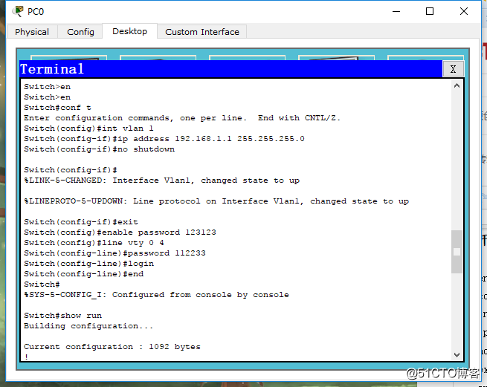Image resolution: width=487 pixels, height=387 pixels.
Task: Click the terminal scrollbar thumb
Action: click(x=457, y=252)
